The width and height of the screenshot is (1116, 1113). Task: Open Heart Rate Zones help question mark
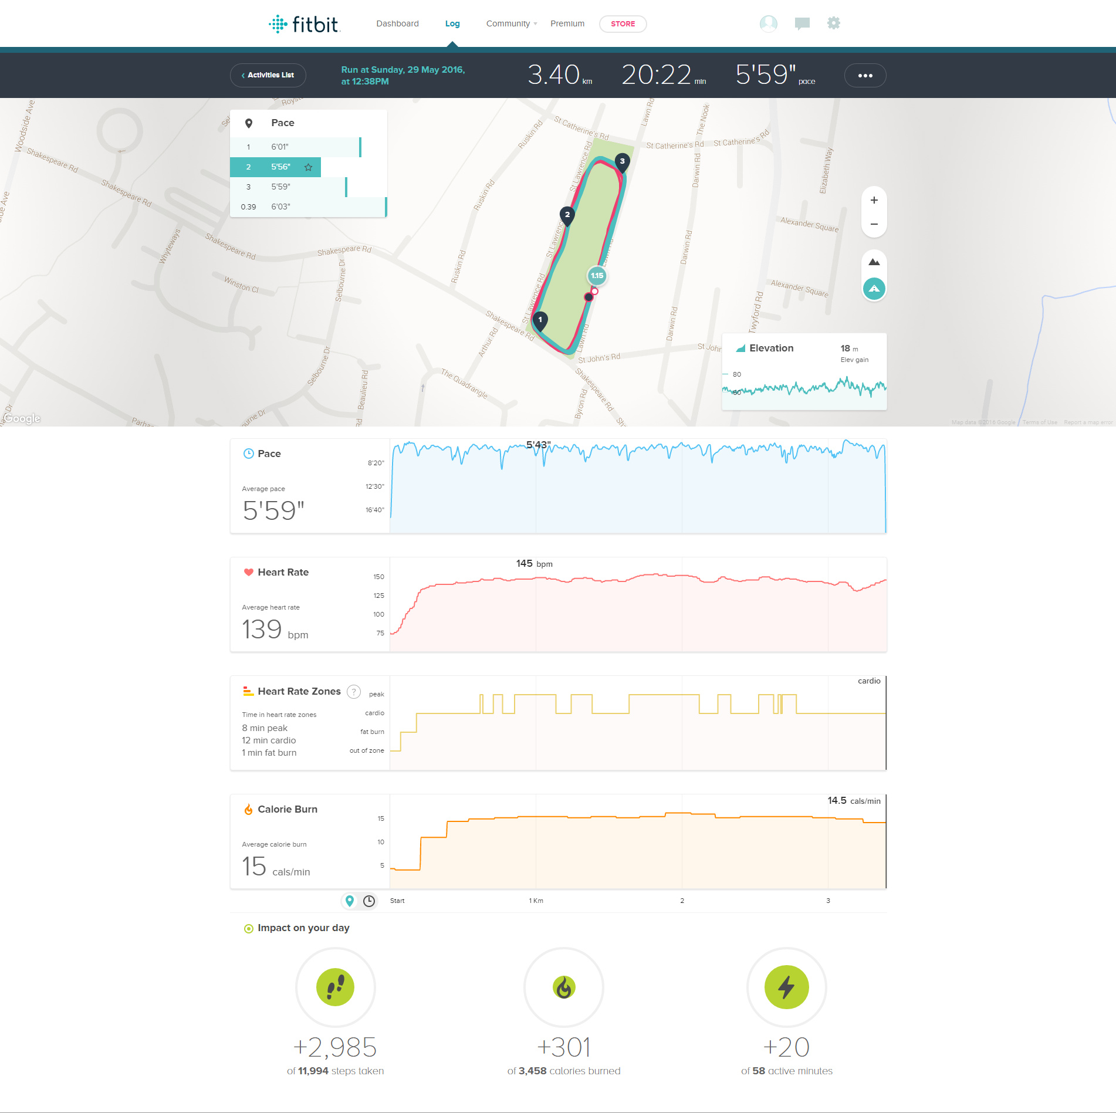354,692
